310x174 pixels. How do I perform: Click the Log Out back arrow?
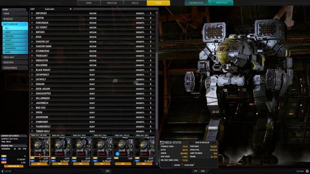[2, 171]
